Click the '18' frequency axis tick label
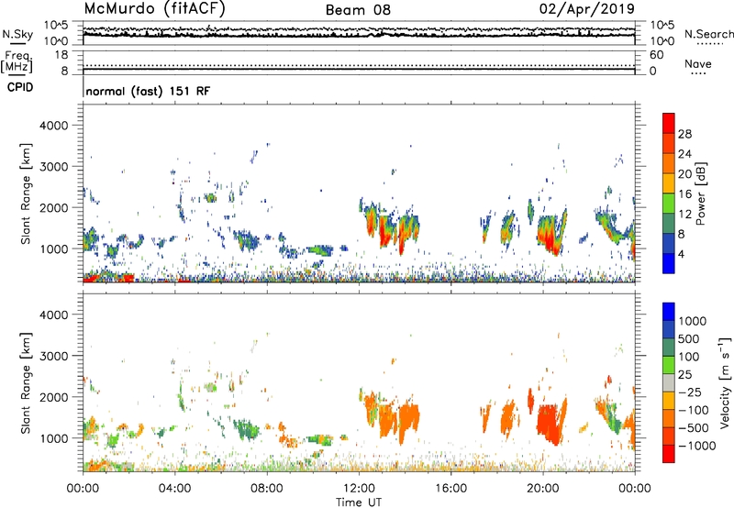734x508 pixels. pyautogui.click(x=61, y=55)
